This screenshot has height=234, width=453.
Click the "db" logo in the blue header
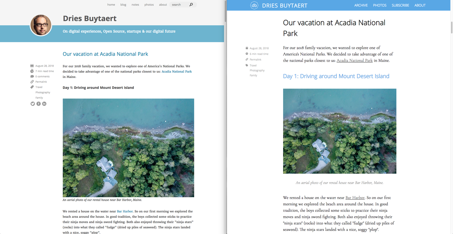point(254,5)
